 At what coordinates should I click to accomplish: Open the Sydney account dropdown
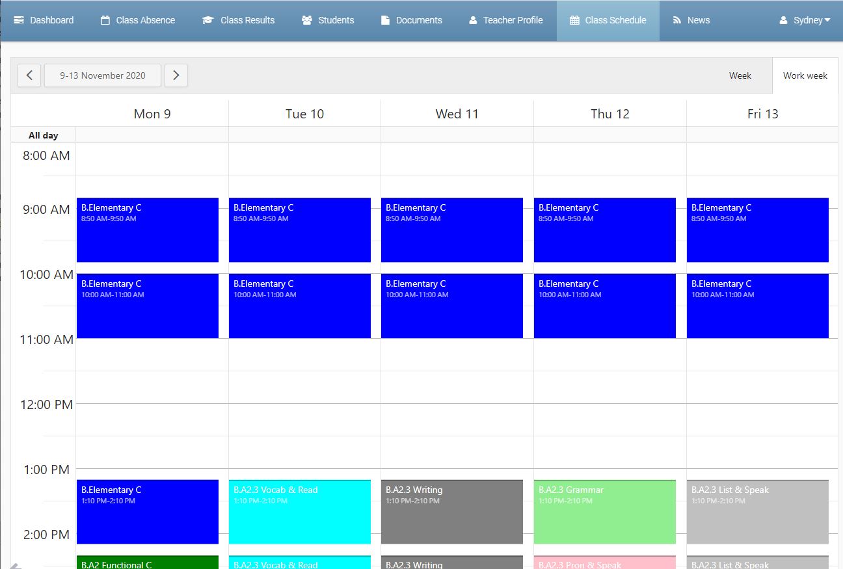(x=805, y=20)
